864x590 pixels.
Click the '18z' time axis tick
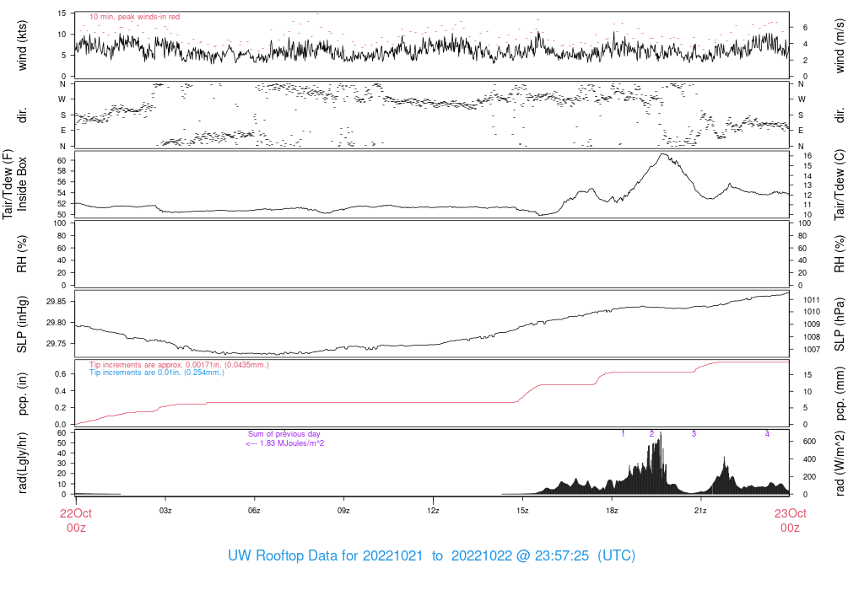pyautogui.click(x=612, y=511)
